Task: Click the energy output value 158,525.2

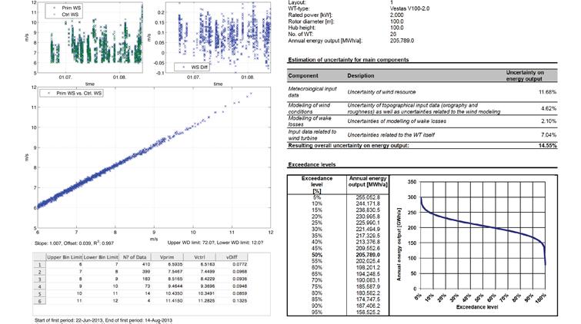Action: tap(368, 312)
